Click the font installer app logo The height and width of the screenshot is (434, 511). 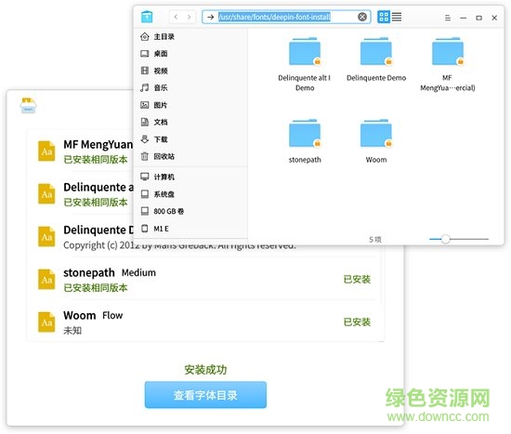(29, 105)
